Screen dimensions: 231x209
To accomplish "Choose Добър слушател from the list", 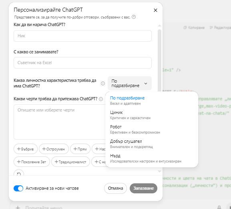I will 152,144.
